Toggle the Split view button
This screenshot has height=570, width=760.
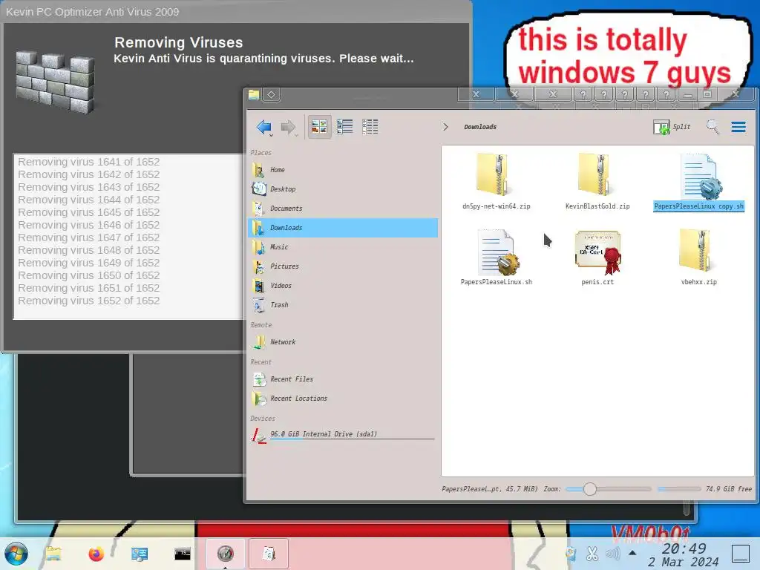click(671, 127)
